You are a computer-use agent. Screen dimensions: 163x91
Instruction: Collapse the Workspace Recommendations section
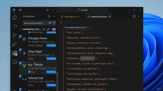21,29
